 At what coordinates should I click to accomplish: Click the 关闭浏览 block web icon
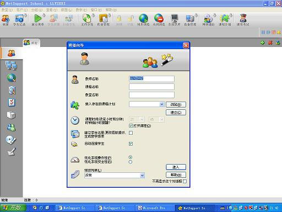pos(159,20)
